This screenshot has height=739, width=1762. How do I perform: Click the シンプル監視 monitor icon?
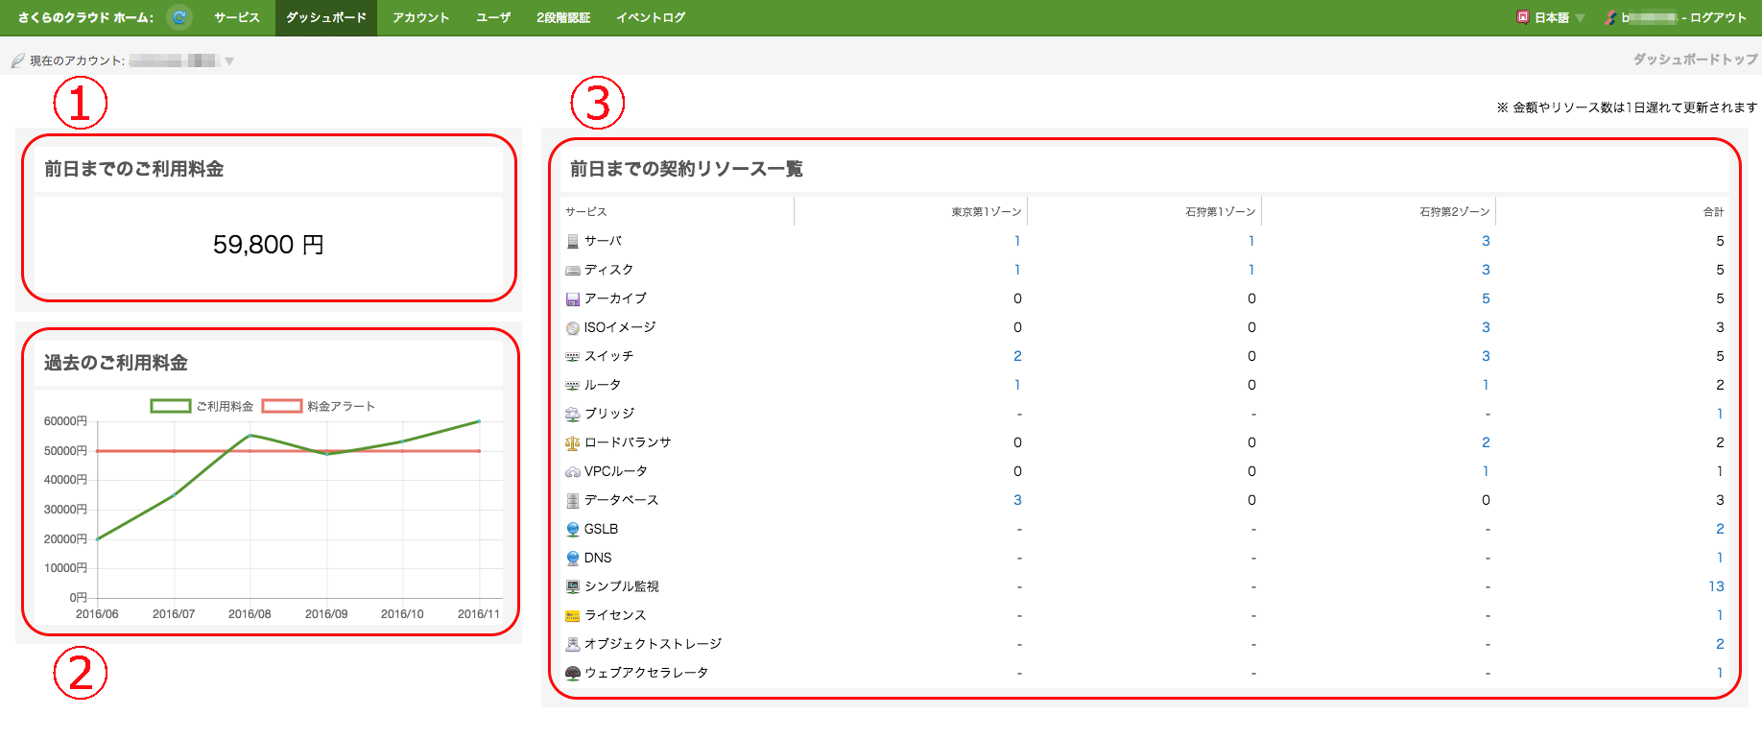[573, 586]
